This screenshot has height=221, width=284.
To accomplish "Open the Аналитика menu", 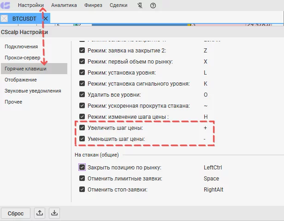I will 64,5.
